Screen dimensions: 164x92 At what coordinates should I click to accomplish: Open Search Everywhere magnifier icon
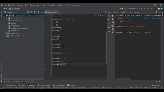(156, 9)
